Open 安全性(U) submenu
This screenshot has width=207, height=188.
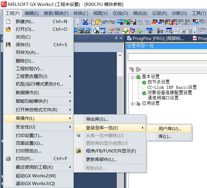pos(39,127)
